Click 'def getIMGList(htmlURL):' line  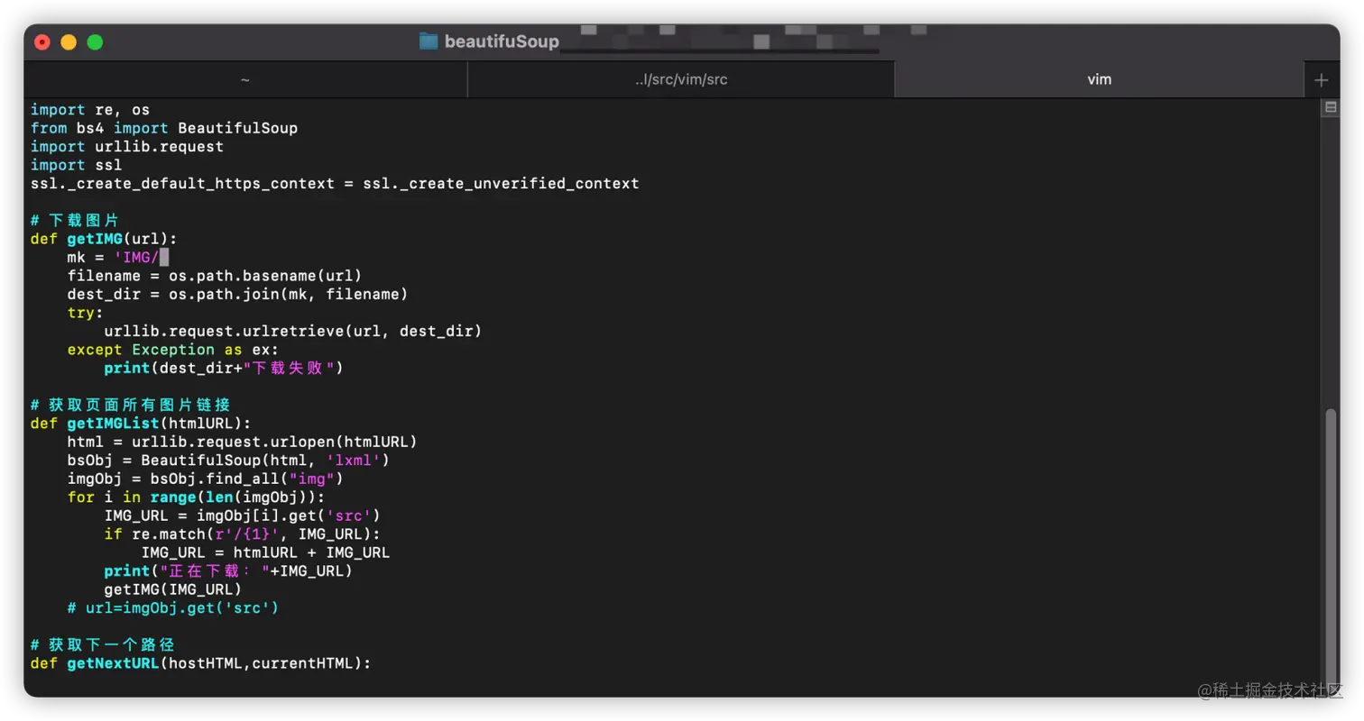(141, 424)
